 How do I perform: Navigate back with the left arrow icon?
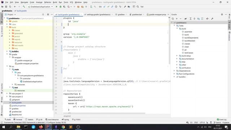15,6
